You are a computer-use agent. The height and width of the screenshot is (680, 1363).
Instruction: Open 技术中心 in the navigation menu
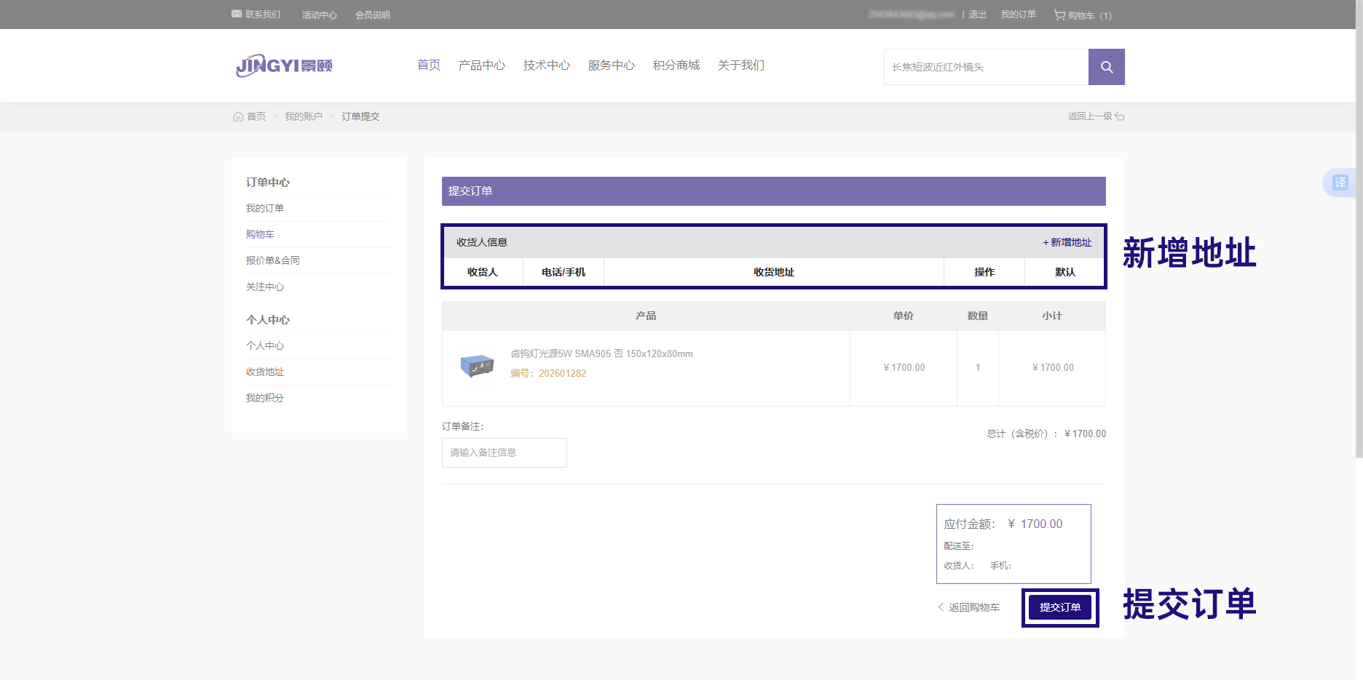(x=546, y=65)
